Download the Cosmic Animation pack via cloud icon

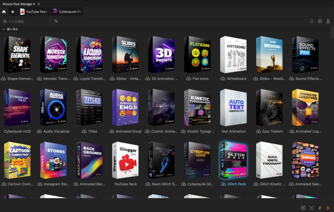point(147,131)
